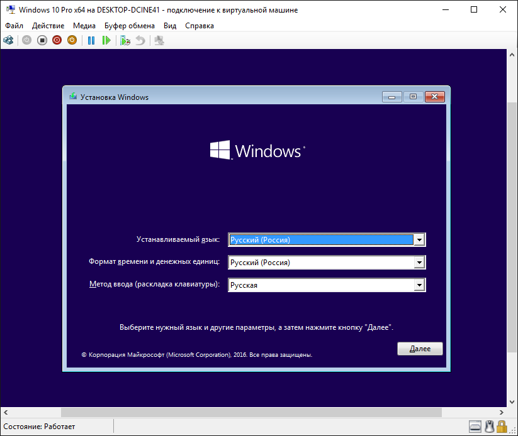The image size is (518, 436).
Task: Click the Формат времени и денежных единиц: label
Action: tap(154, 261)
